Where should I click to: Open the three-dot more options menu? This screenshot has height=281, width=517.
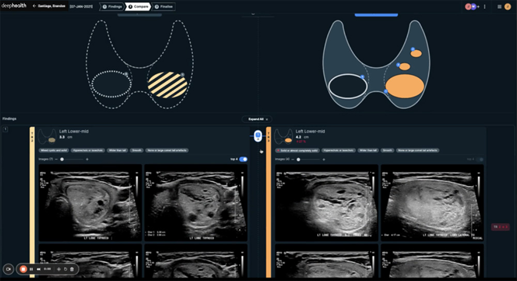[485, 7]
